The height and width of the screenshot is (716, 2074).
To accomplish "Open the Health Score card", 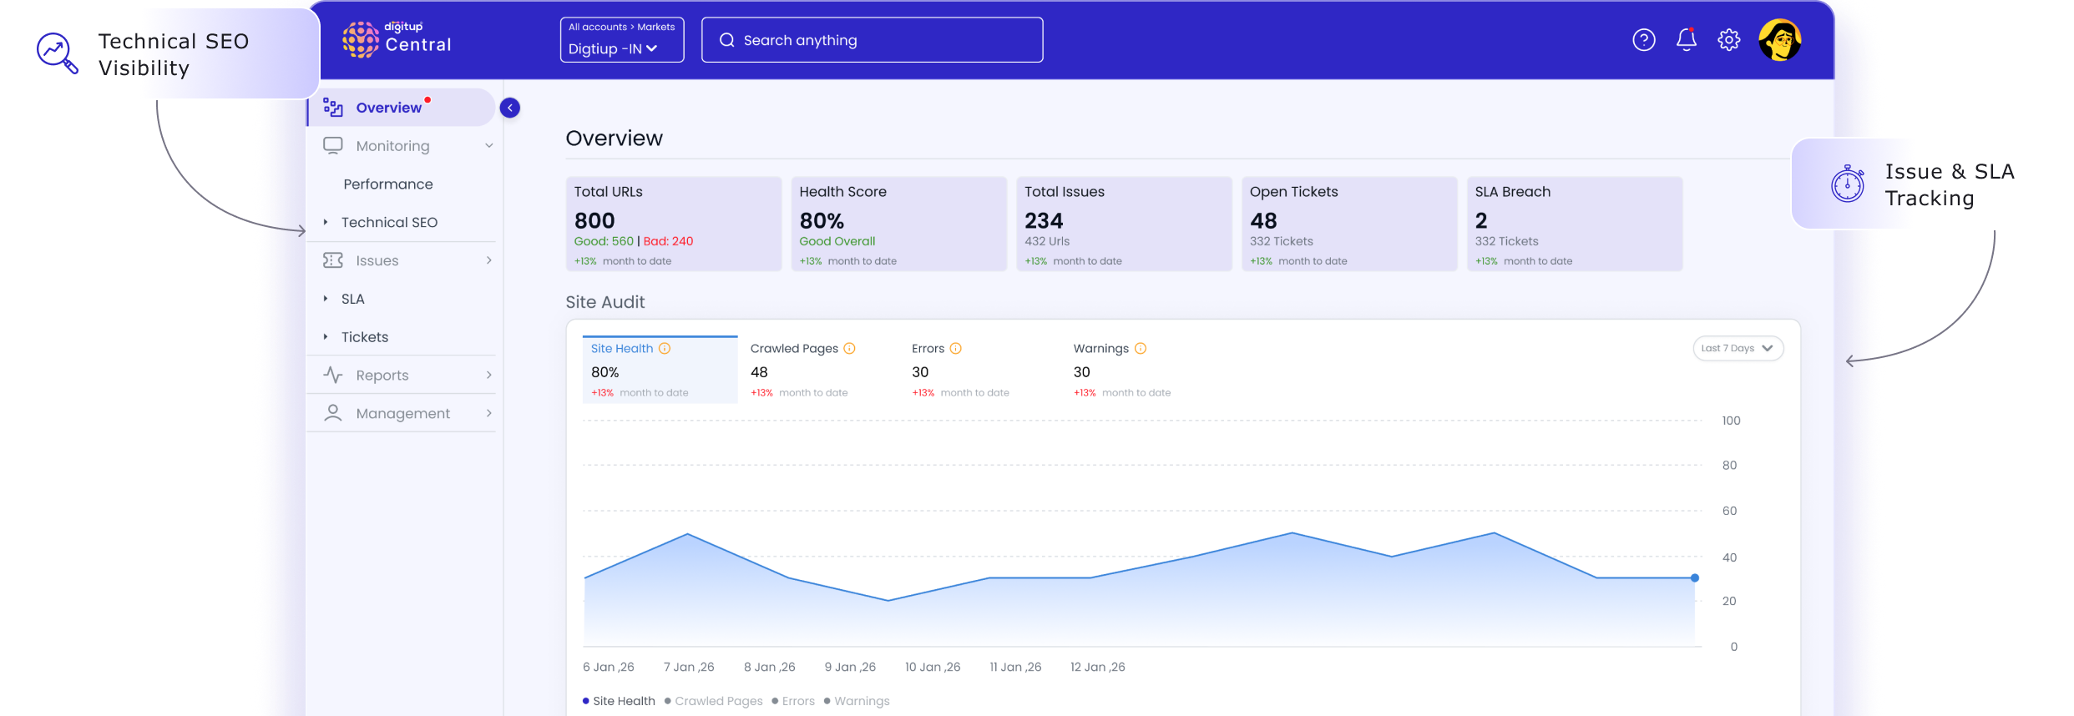I will [x=899, y=224].
